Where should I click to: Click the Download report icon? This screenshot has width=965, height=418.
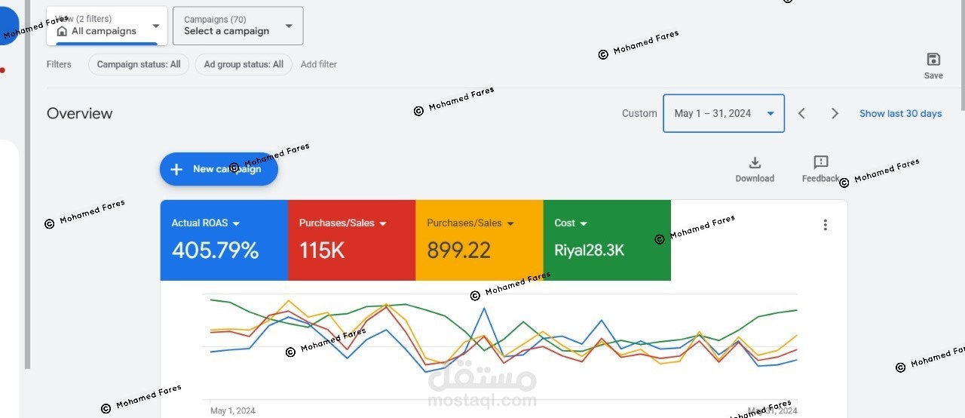coord(755,162)
